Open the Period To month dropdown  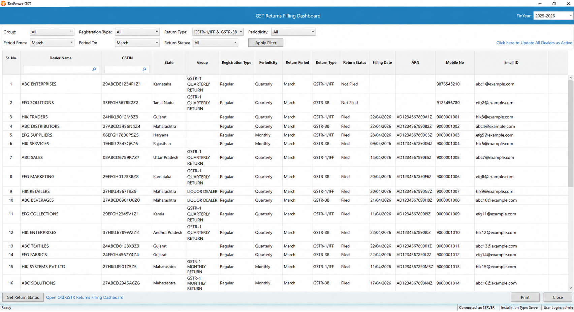(x=137, y=43)
